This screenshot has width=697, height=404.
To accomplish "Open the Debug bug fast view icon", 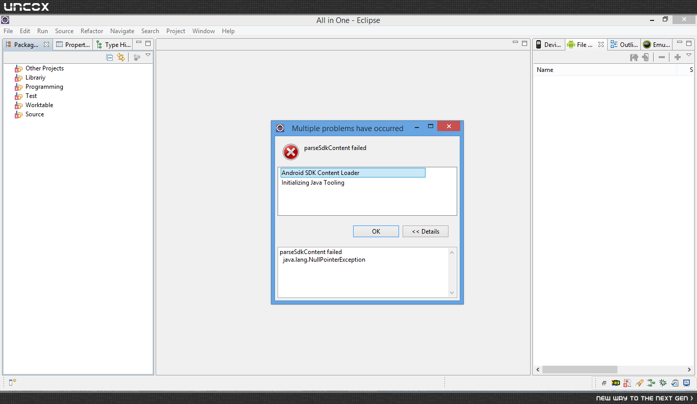I will click(x=663, y=383).
